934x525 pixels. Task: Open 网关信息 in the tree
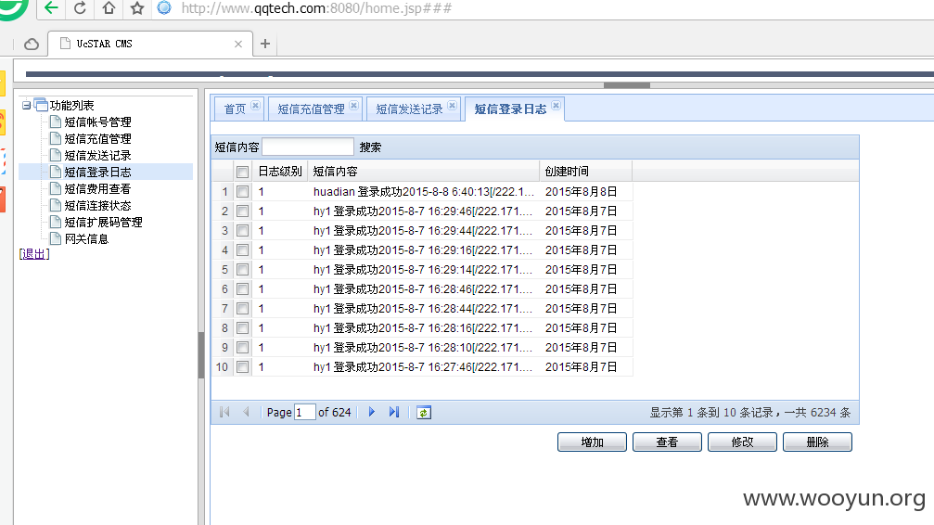pos(86,239)
